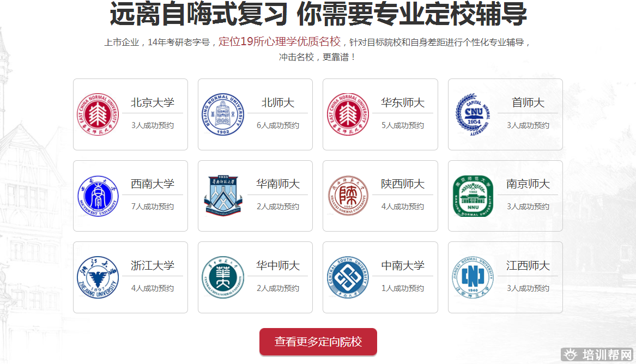The height and width of the screenshot is (364, 636).
Task: Open the South China Normal University crest
Action: click(x=222, y=196)
